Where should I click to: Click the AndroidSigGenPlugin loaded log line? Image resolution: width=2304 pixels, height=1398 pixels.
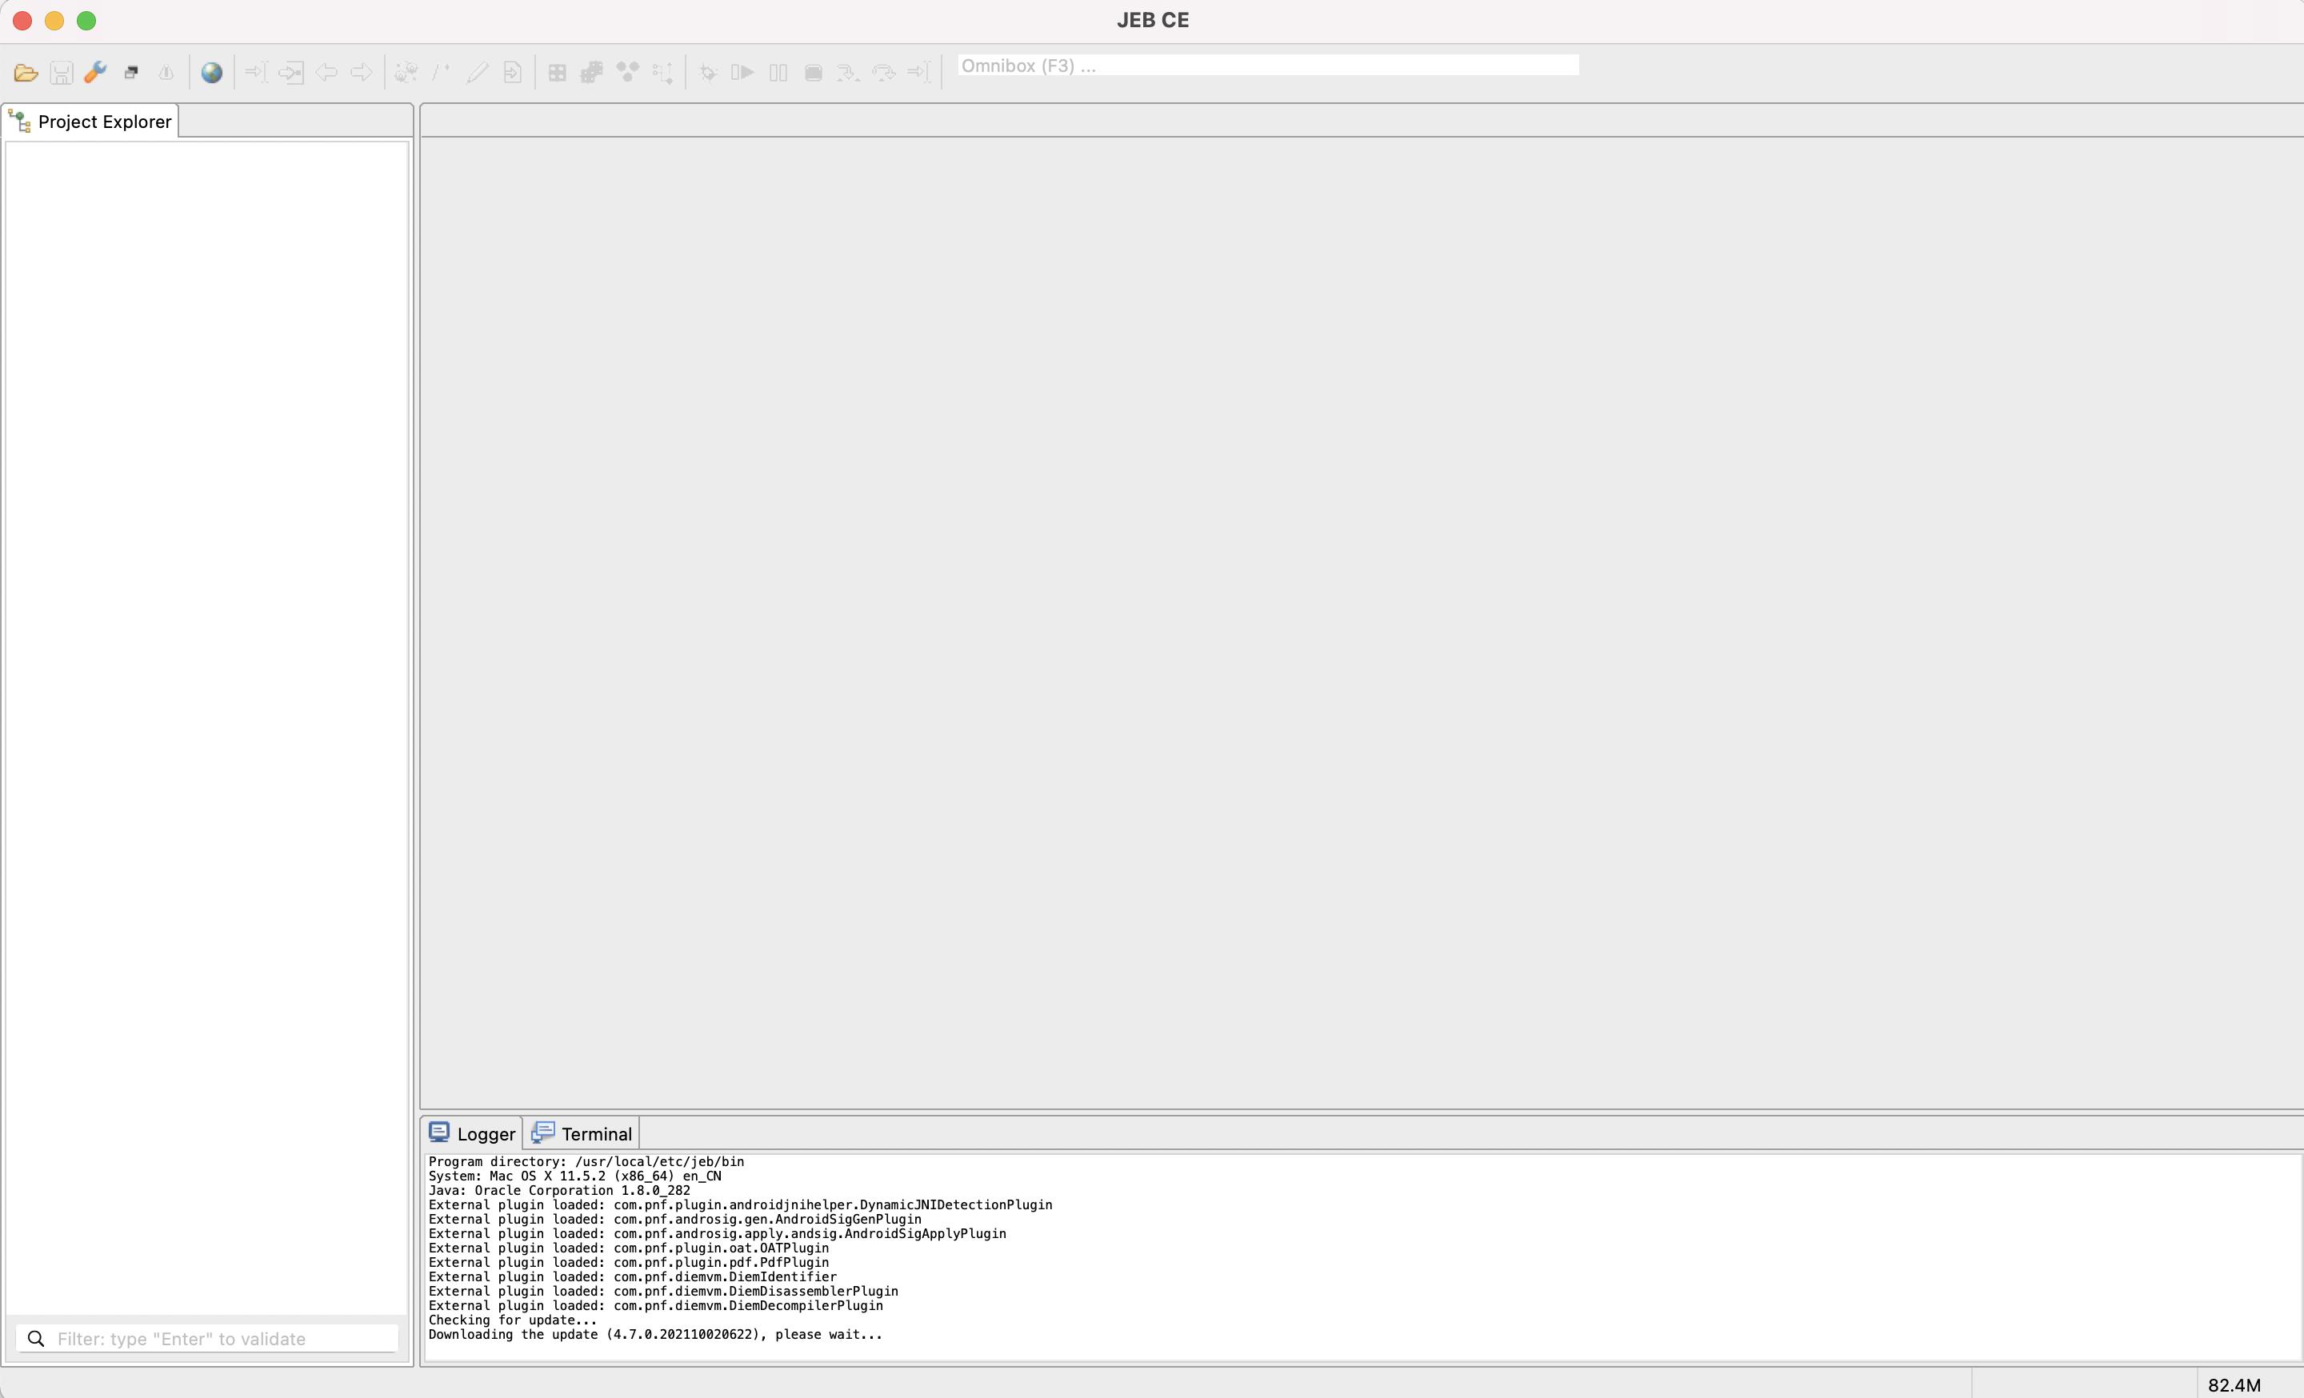pos(675,1220)
